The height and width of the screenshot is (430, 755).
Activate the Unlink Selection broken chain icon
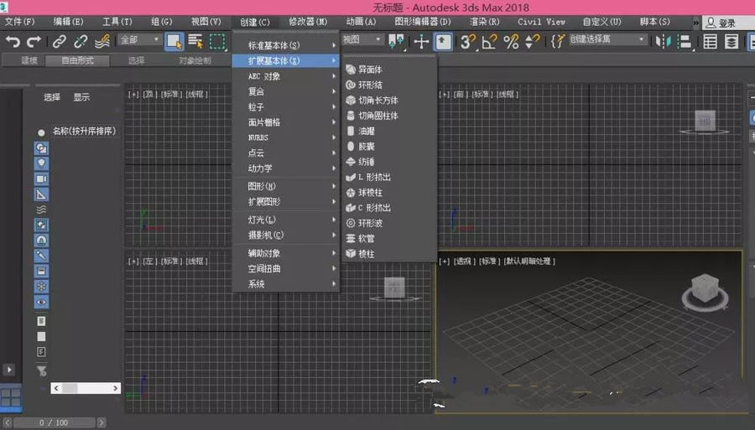(x=81, y=41)
